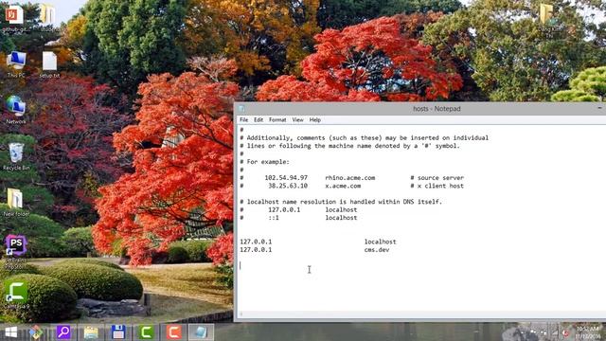Viewport: 606px width, 341px height.
Task: Launch Camtasia 9 desktop shortcut
Action: 16,295
